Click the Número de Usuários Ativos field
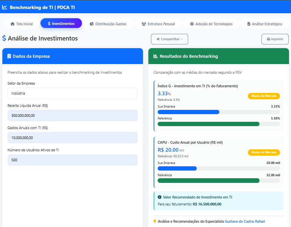The height and width of the screenshot is (227, 291). (73, 160)
